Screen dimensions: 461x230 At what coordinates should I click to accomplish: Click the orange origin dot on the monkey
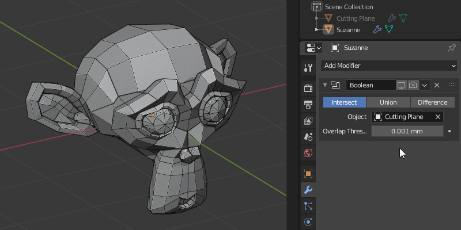[153, 114]
